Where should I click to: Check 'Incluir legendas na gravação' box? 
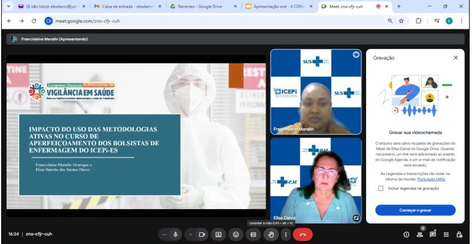(380, 188)
